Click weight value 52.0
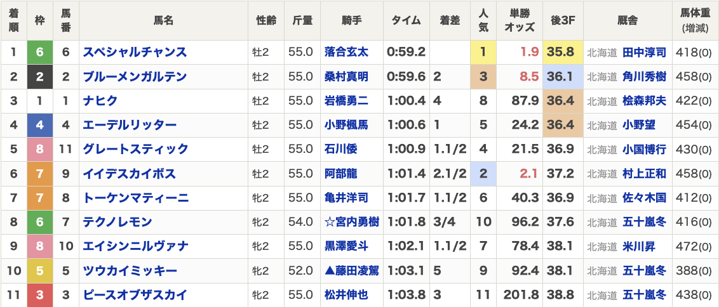This screenshot has width=719, height=307. point(300,271)
